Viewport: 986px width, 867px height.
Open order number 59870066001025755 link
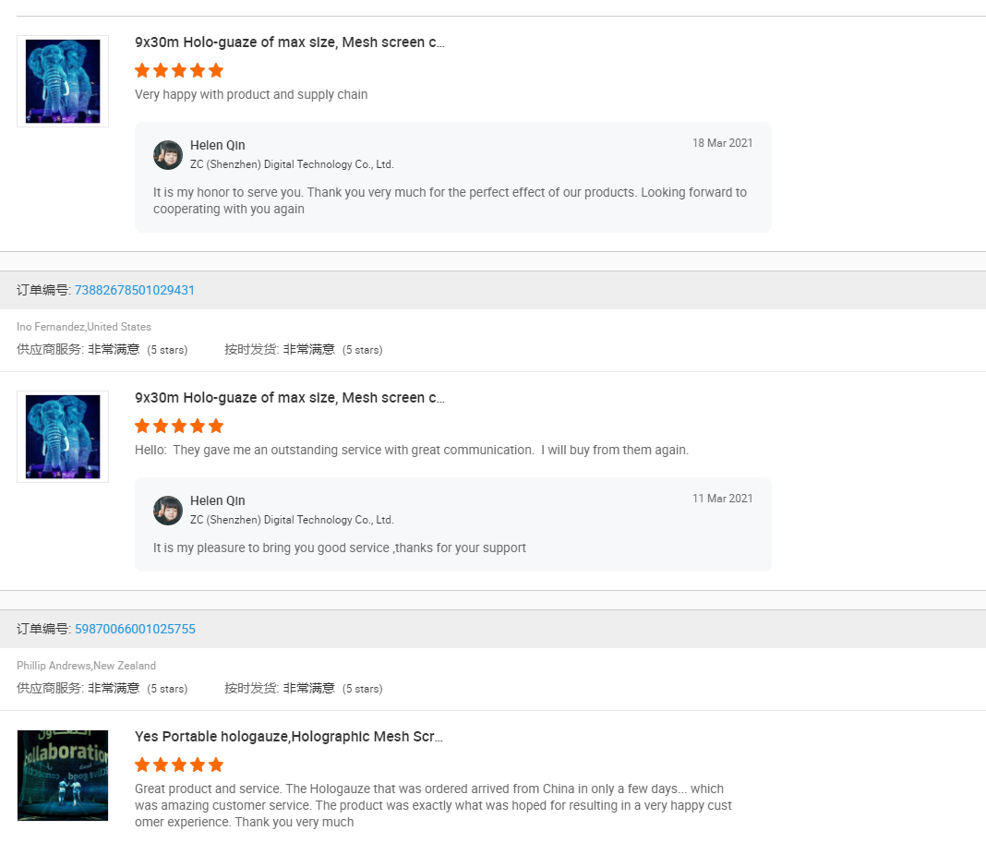tap(135, 629)
